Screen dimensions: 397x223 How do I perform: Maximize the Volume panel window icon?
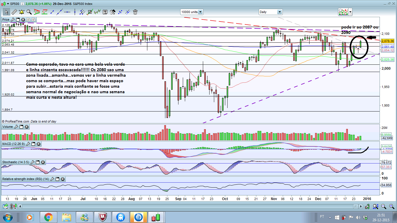[21, 127]
